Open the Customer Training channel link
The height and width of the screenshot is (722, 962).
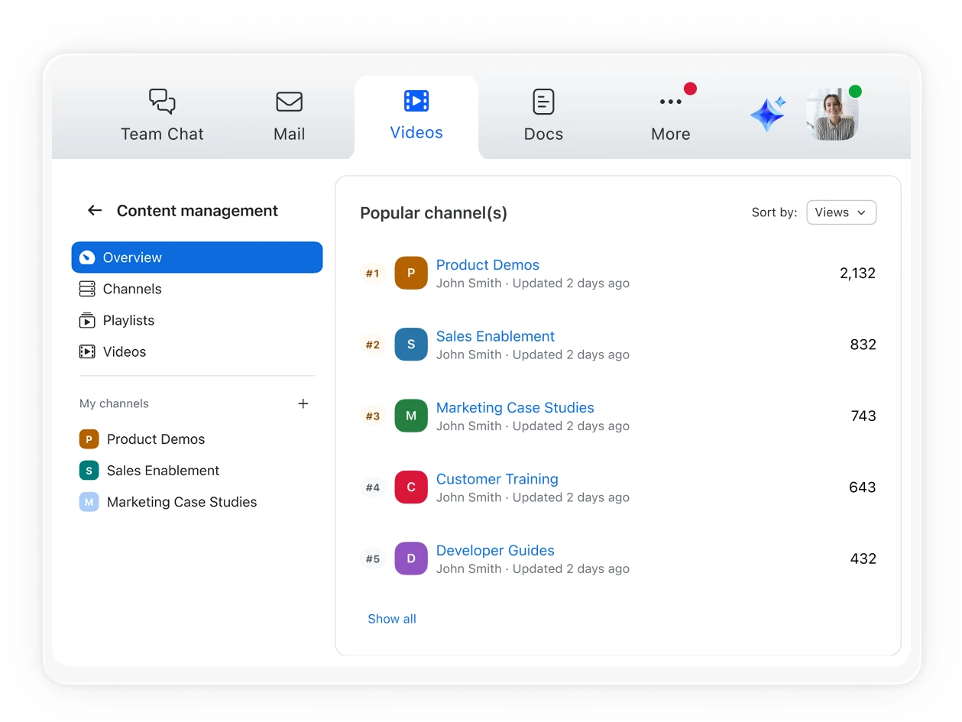click(497, 479)
